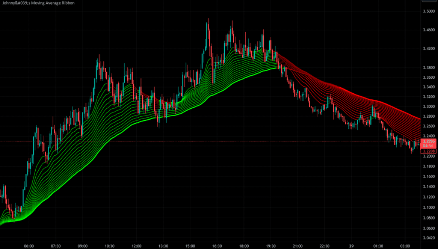This screenshot has height=249, width=438.
Task: Click the 3.1000 price axis label
Action: coord(429,207)
